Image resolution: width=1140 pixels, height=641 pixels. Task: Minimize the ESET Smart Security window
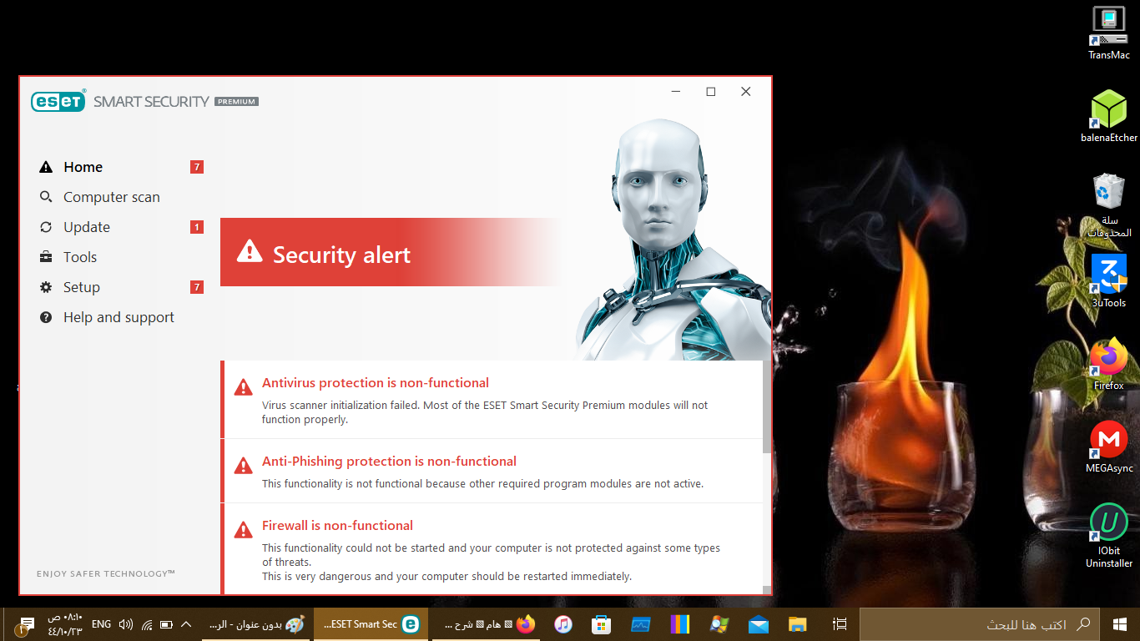click(x=676, y=92)
